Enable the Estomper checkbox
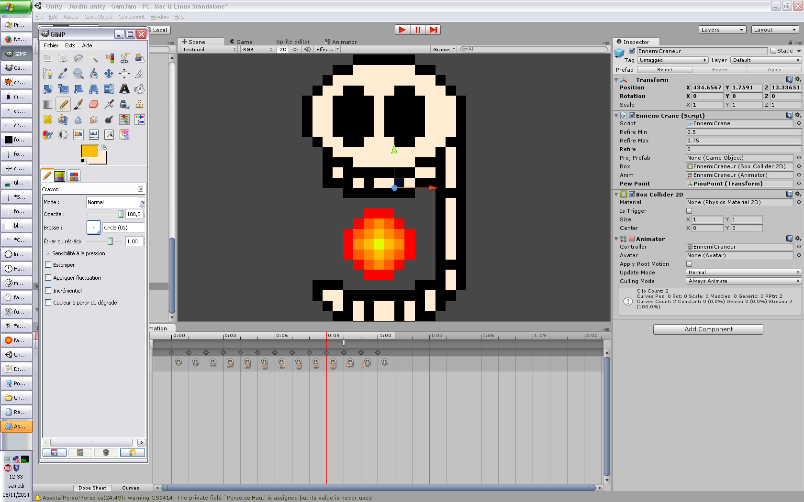Image resolution: width=804 pixels, height=502 pixels. point(48,265)
